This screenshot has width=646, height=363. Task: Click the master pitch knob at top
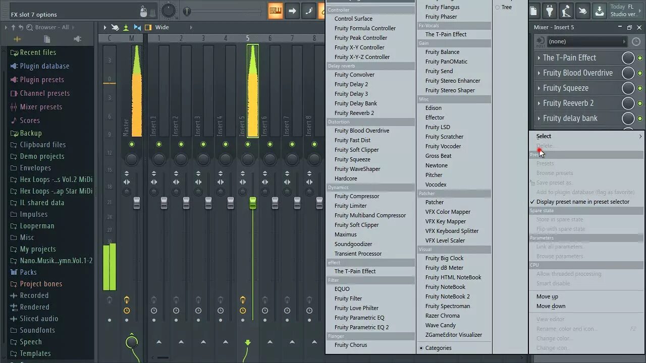coord(168,11)
